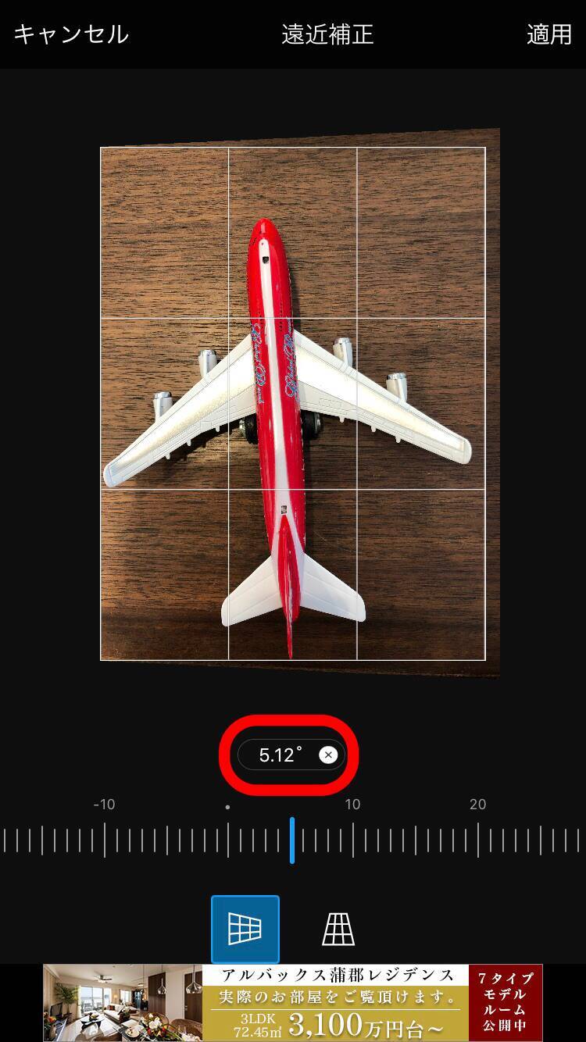The width and height of the screenshot is (586, 1042).
Task: Select the vertical perspective correction icon
Action: (338, 929)
